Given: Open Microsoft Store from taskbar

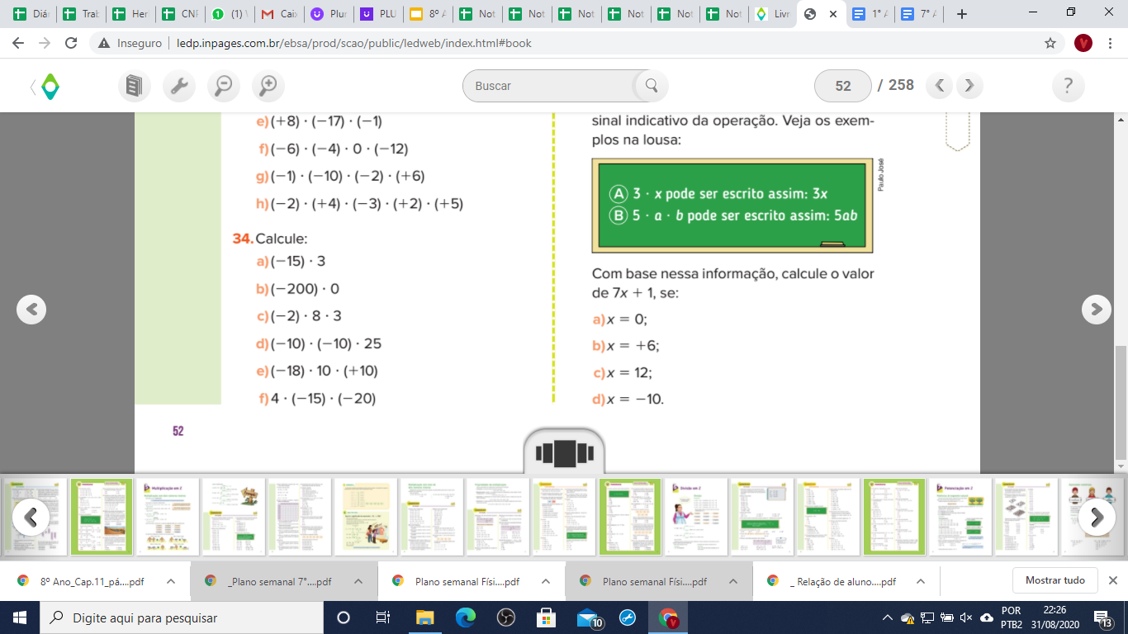Looking at the screenshot, I should 546,617.
